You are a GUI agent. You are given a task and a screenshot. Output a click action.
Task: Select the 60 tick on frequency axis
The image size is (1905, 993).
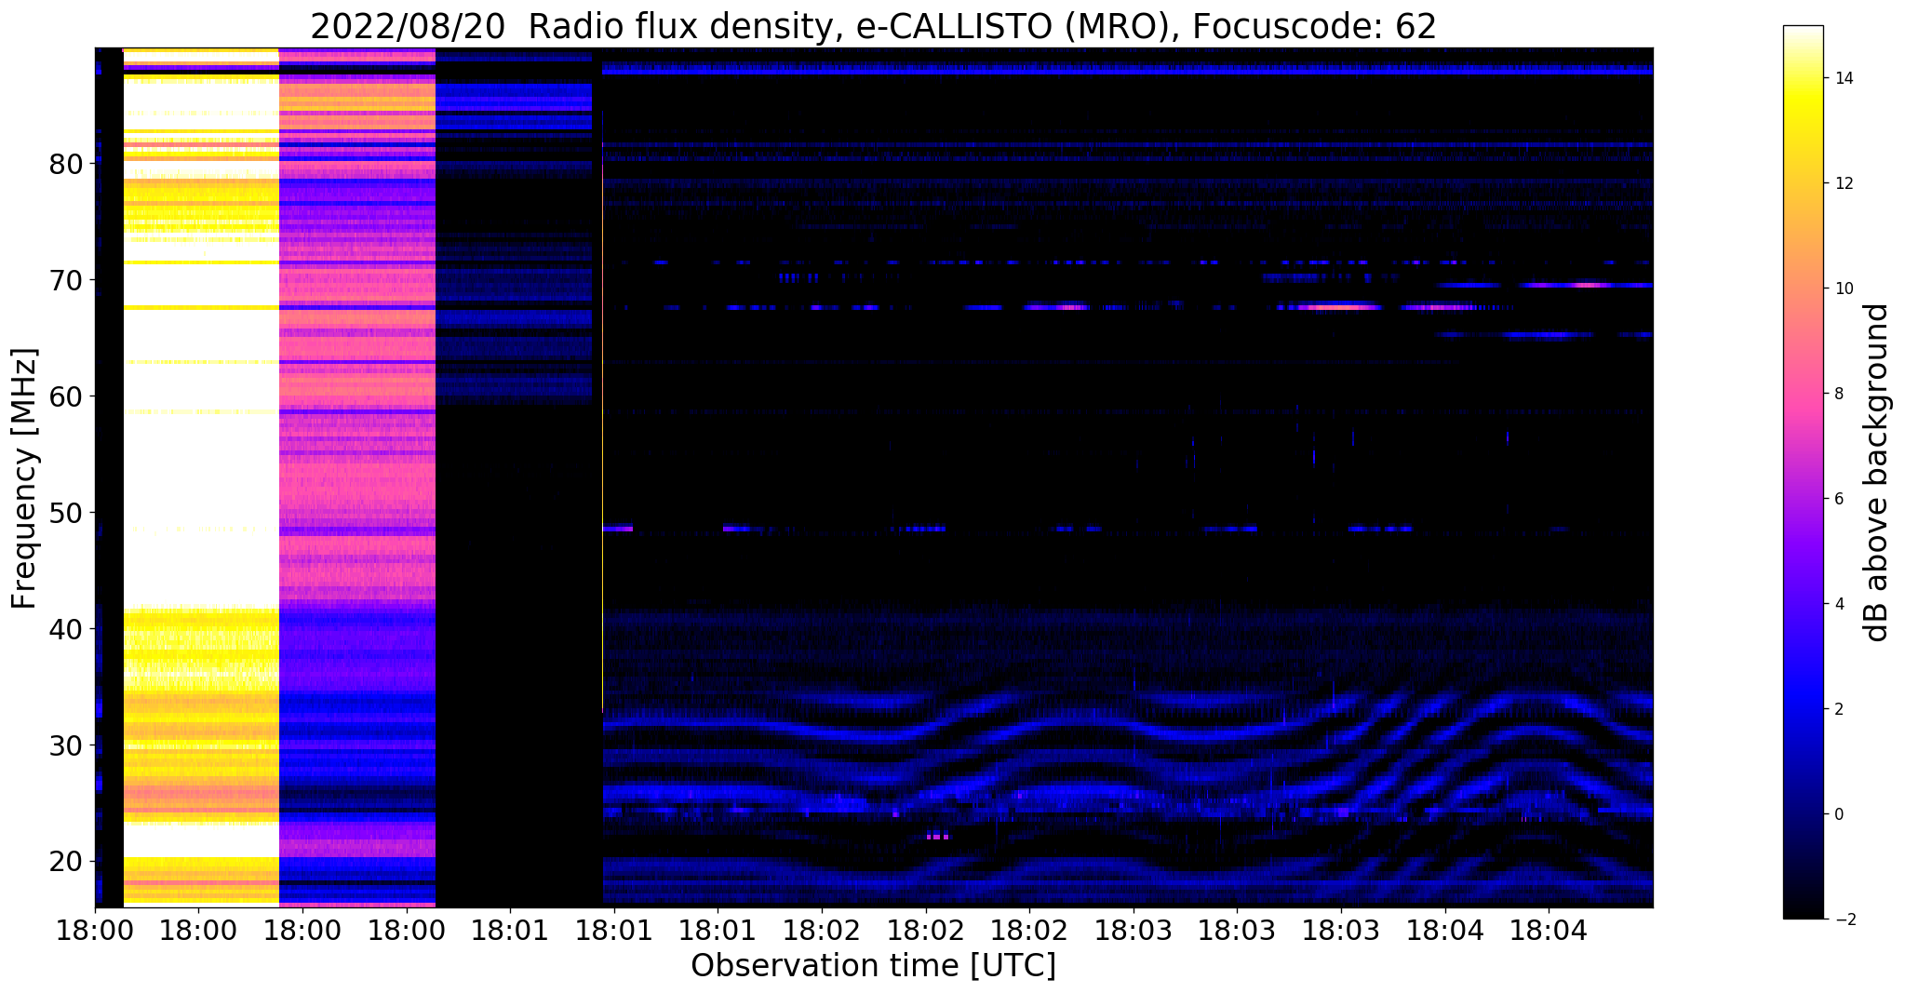[x=67, y=396]
